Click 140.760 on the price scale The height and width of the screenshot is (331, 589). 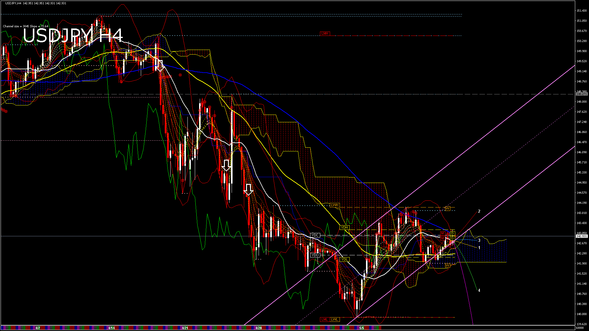pos(582,294)
